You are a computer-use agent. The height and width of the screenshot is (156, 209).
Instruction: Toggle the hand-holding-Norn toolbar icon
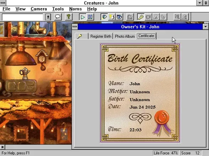(104, 17)
